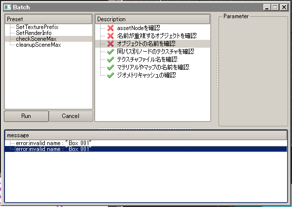Click the Run button
Screen dimensions: 292x207
(x=26, y=116)
